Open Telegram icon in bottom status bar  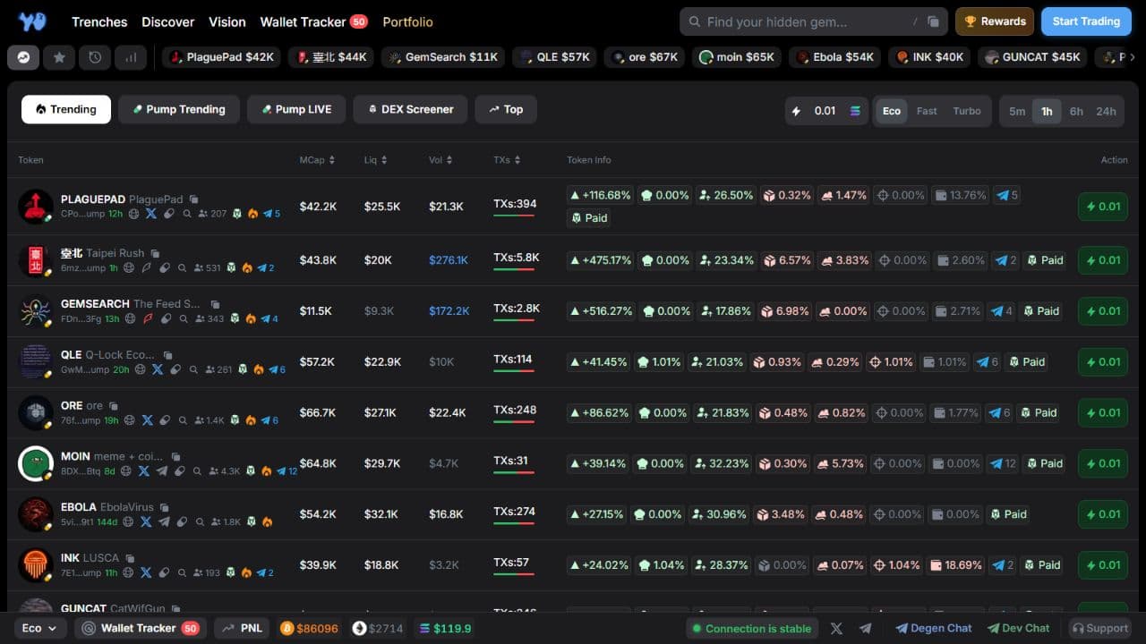[865, 629]
